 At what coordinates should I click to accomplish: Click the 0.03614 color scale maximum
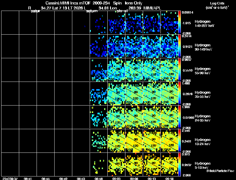click(188, 12)
